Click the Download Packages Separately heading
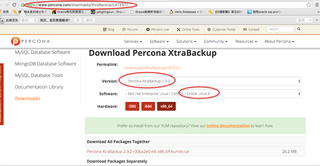 tap(117, 161)
